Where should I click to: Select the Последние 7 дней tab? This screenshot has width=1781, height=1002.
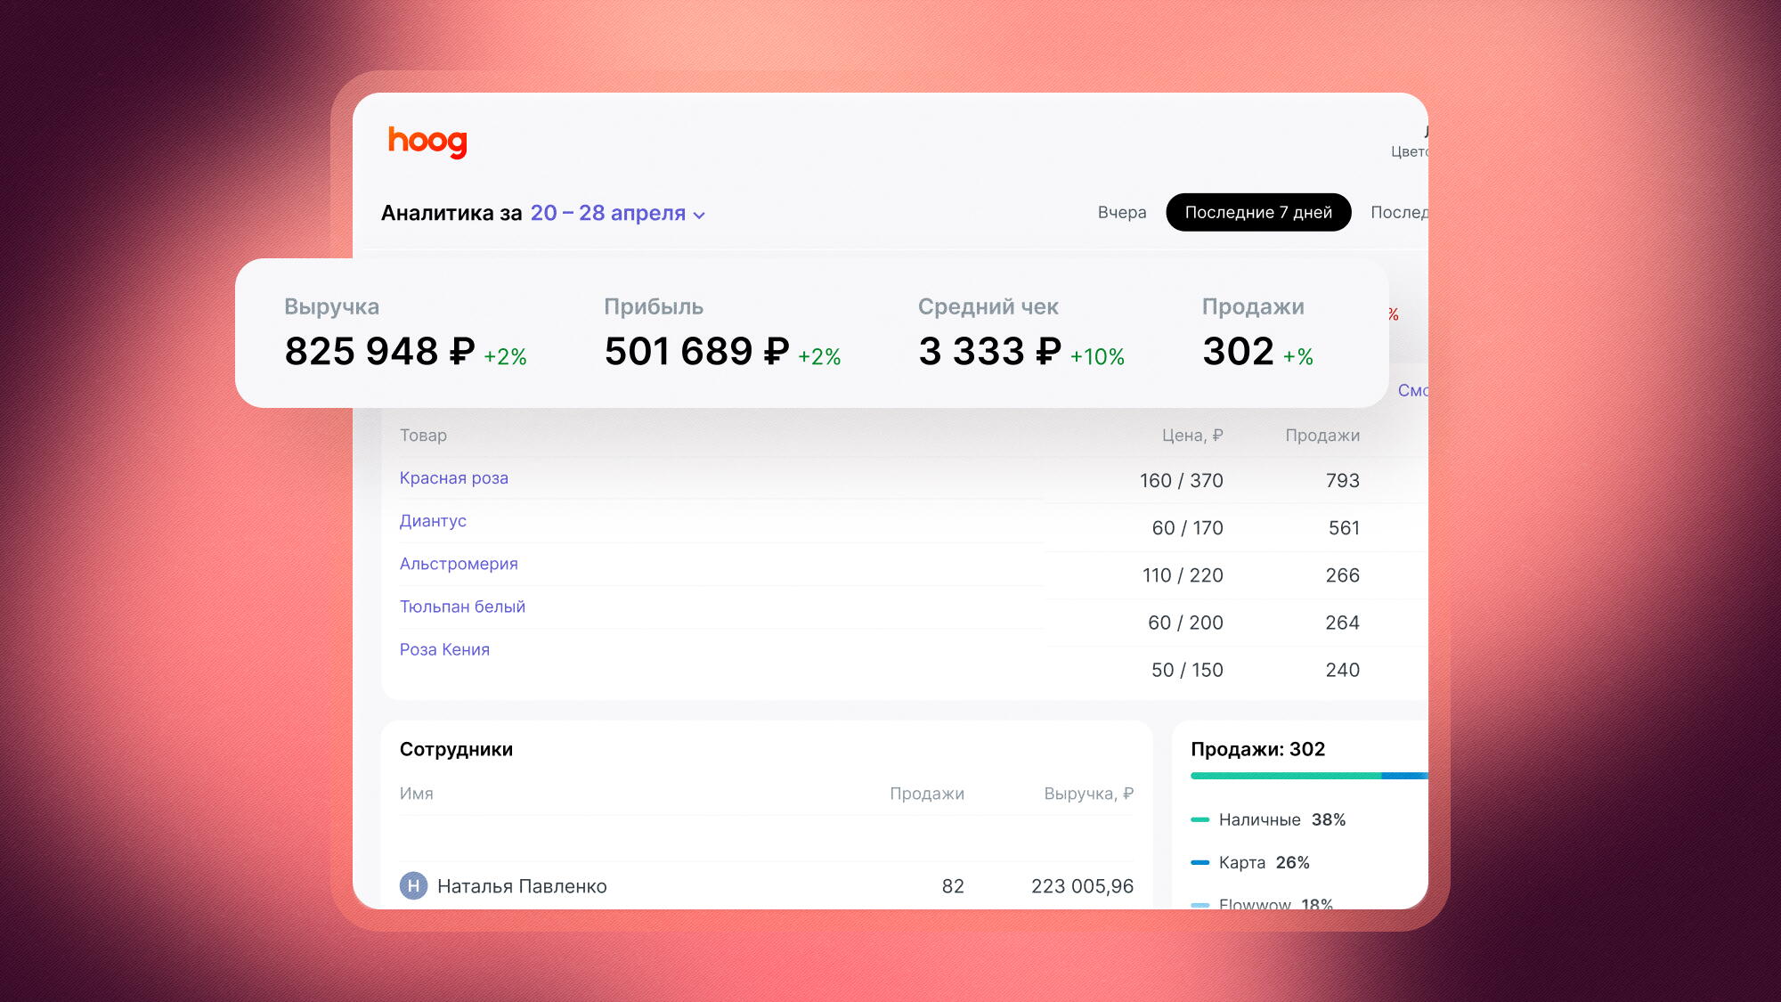tap(1257, 212)
